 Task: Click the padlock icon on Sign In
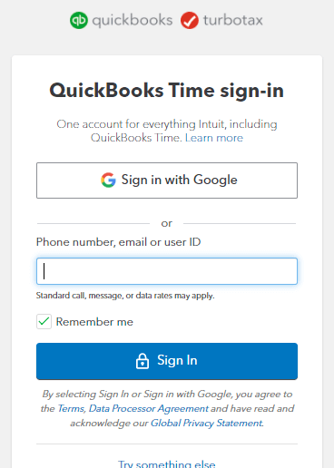click(x=142, y=361)
